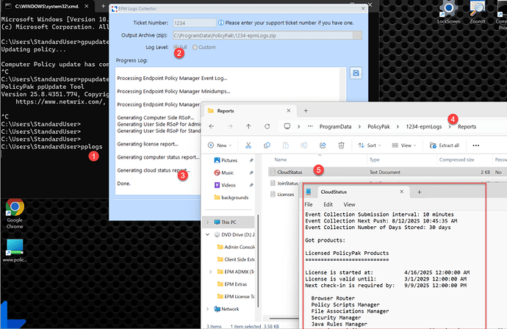Open the Client Side Extension folder

[x=237, y=259]
